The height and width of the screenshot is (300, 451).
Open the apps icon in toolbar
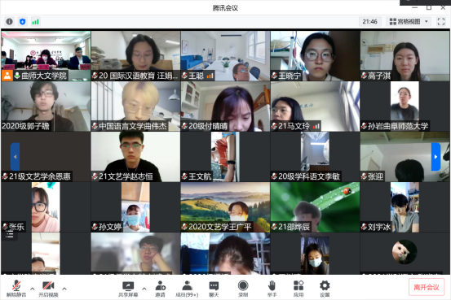[298, 288]
